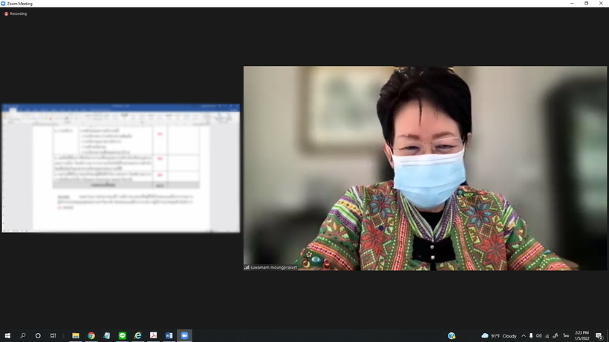609x342 pixels.
Task: Open the volume control in tray
Action: (538, 335)
